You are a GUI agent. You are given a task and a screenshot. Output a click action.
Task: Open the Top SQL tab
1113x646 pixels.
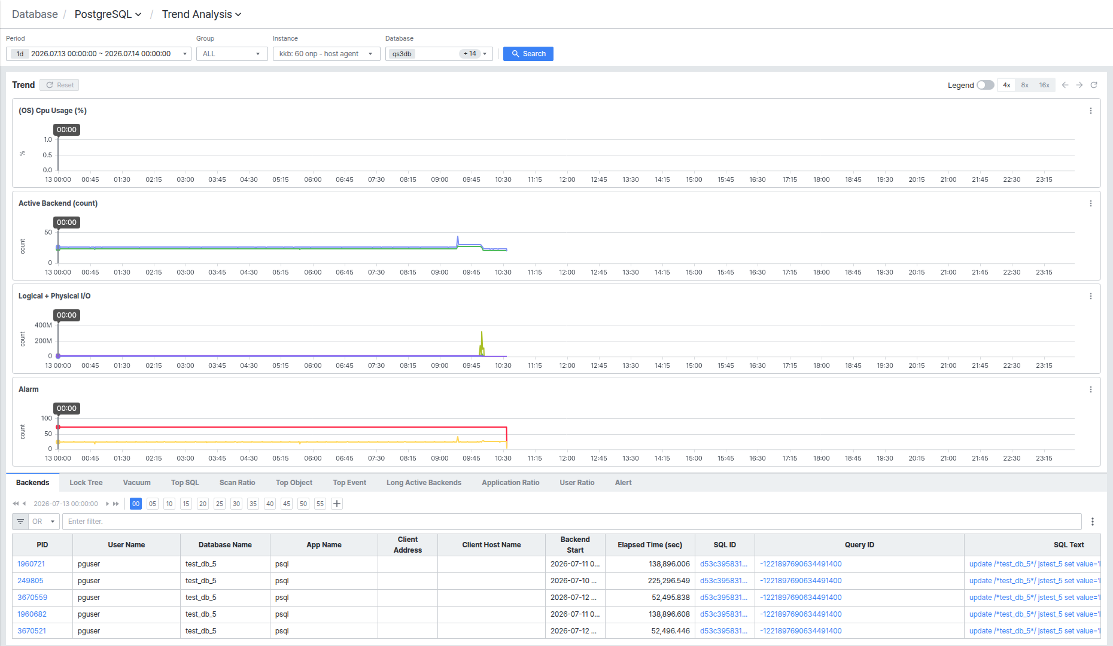[x=185, y=483]
